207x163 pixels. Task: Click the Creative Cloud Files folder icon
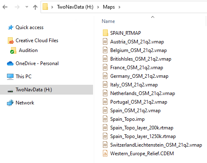click(x=11, y=41)
